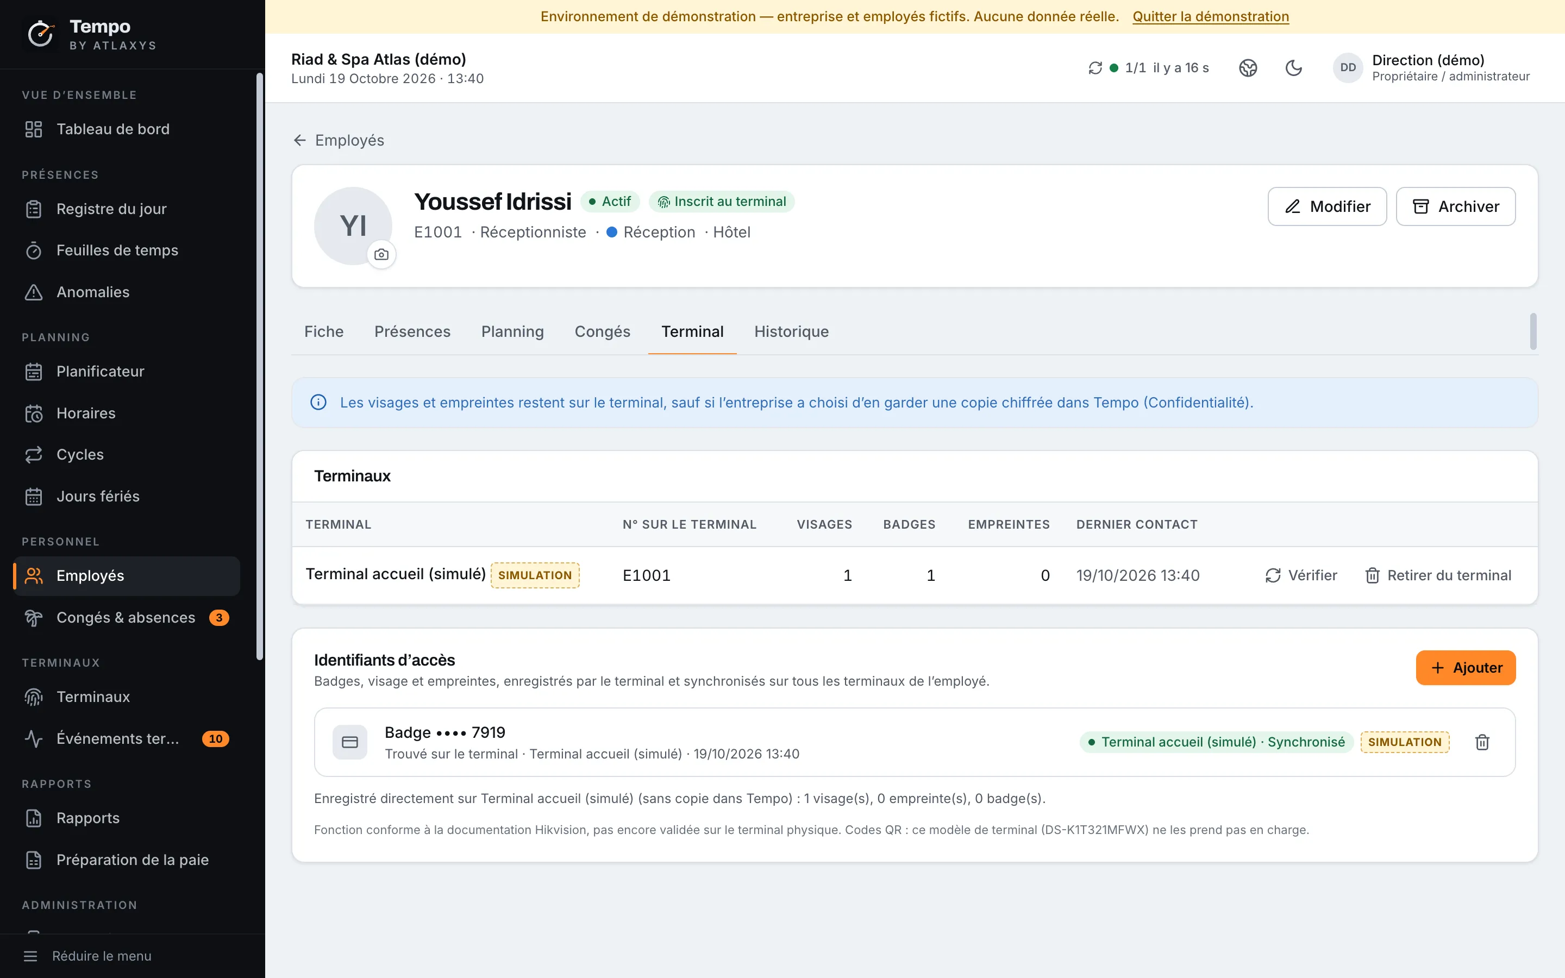The width and height of the screenshot is (1565, 978).
Task: Open Événements terminaux page
Action: (126, 739)
